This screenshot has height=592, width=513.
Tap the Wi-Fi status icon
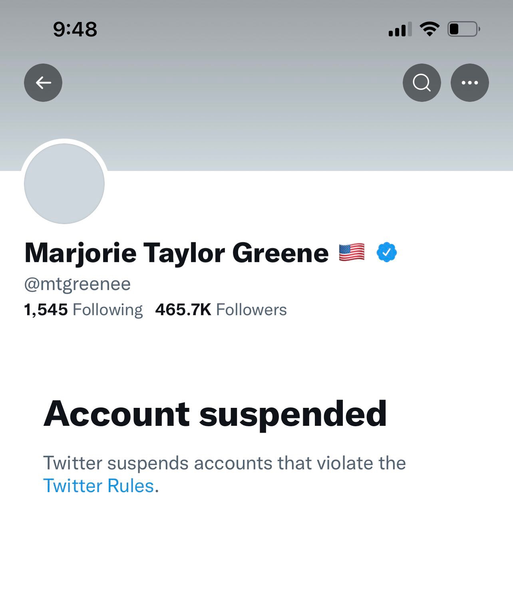point(429,29)
